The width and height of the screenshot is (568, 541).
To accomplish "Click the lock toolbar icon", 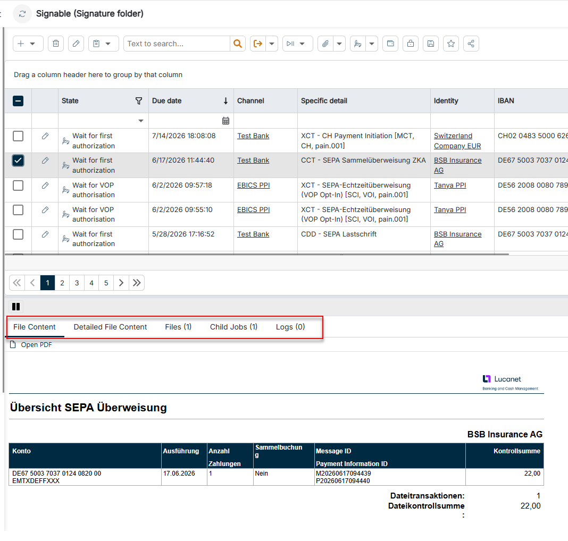I will (411, 44).
